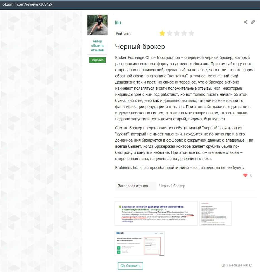
Task: Click the address bar with otzomir URL
Action: point(130,4)
